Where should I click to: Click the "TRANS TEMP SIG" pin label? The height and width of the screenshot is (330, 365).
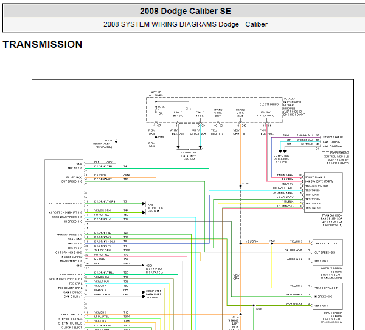71,261
